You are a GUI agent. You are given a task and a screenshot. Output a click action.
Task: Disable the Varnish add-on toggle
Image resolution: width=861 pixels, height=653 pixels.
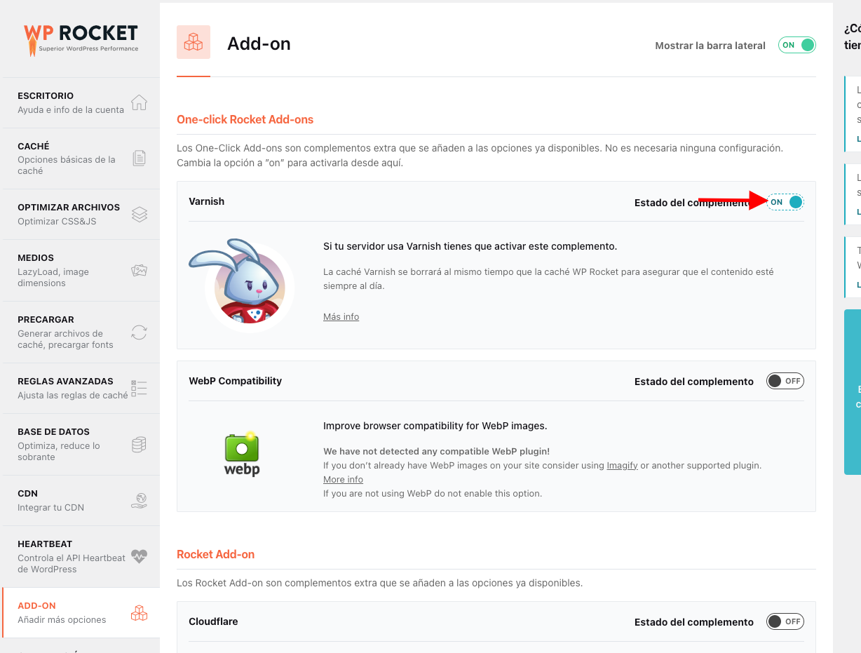click(785, 202)
